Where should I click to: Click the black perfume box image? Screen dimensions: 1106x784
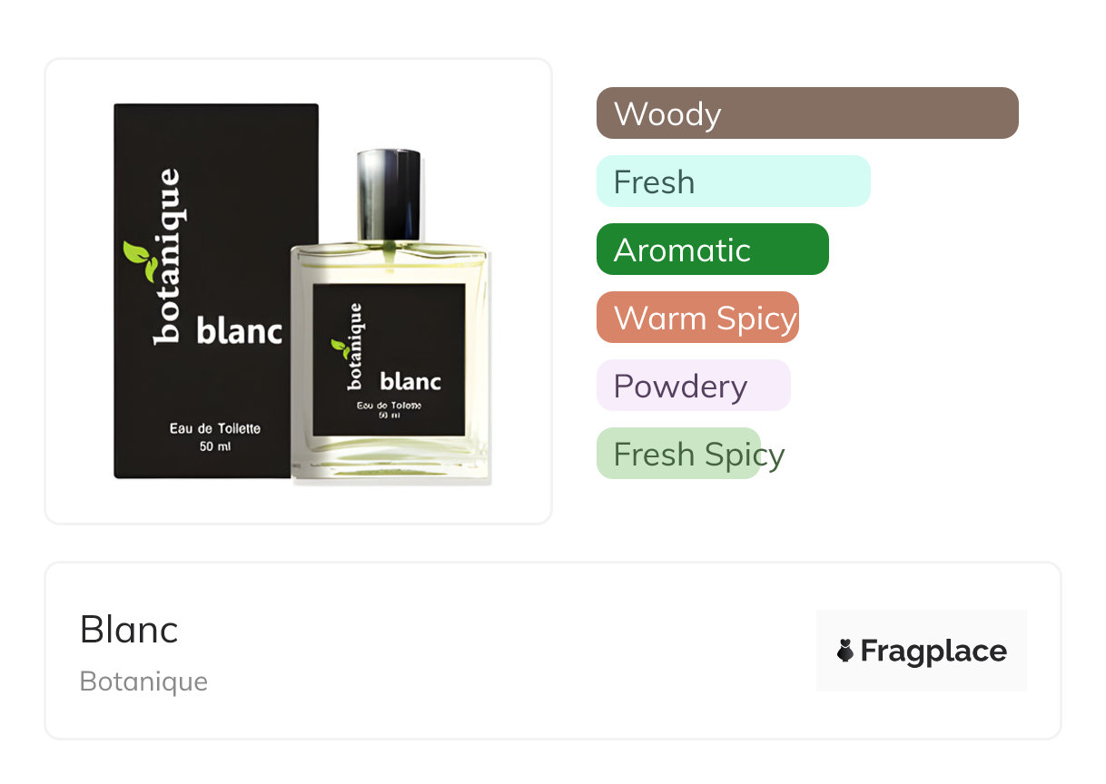(x=214, y=290)
